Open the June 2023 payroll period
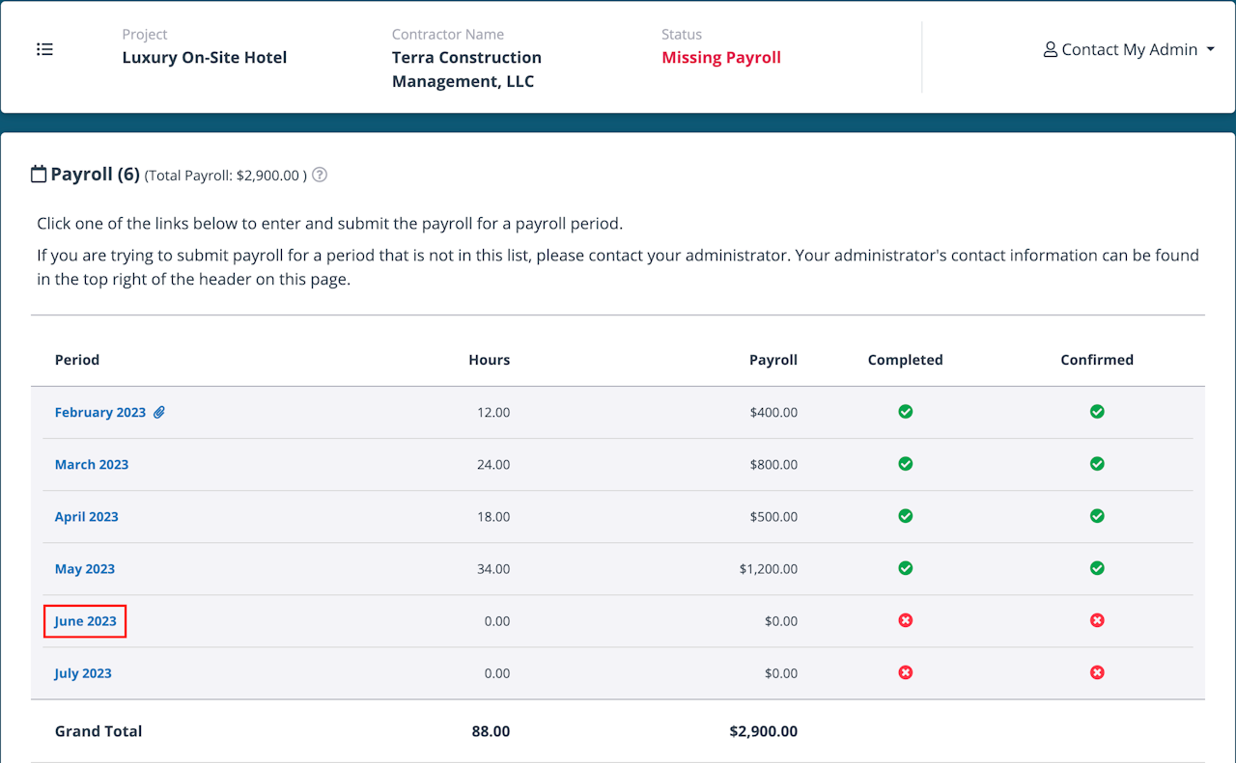The width and height of the screenshot is (1236, 763). (85, 621)
